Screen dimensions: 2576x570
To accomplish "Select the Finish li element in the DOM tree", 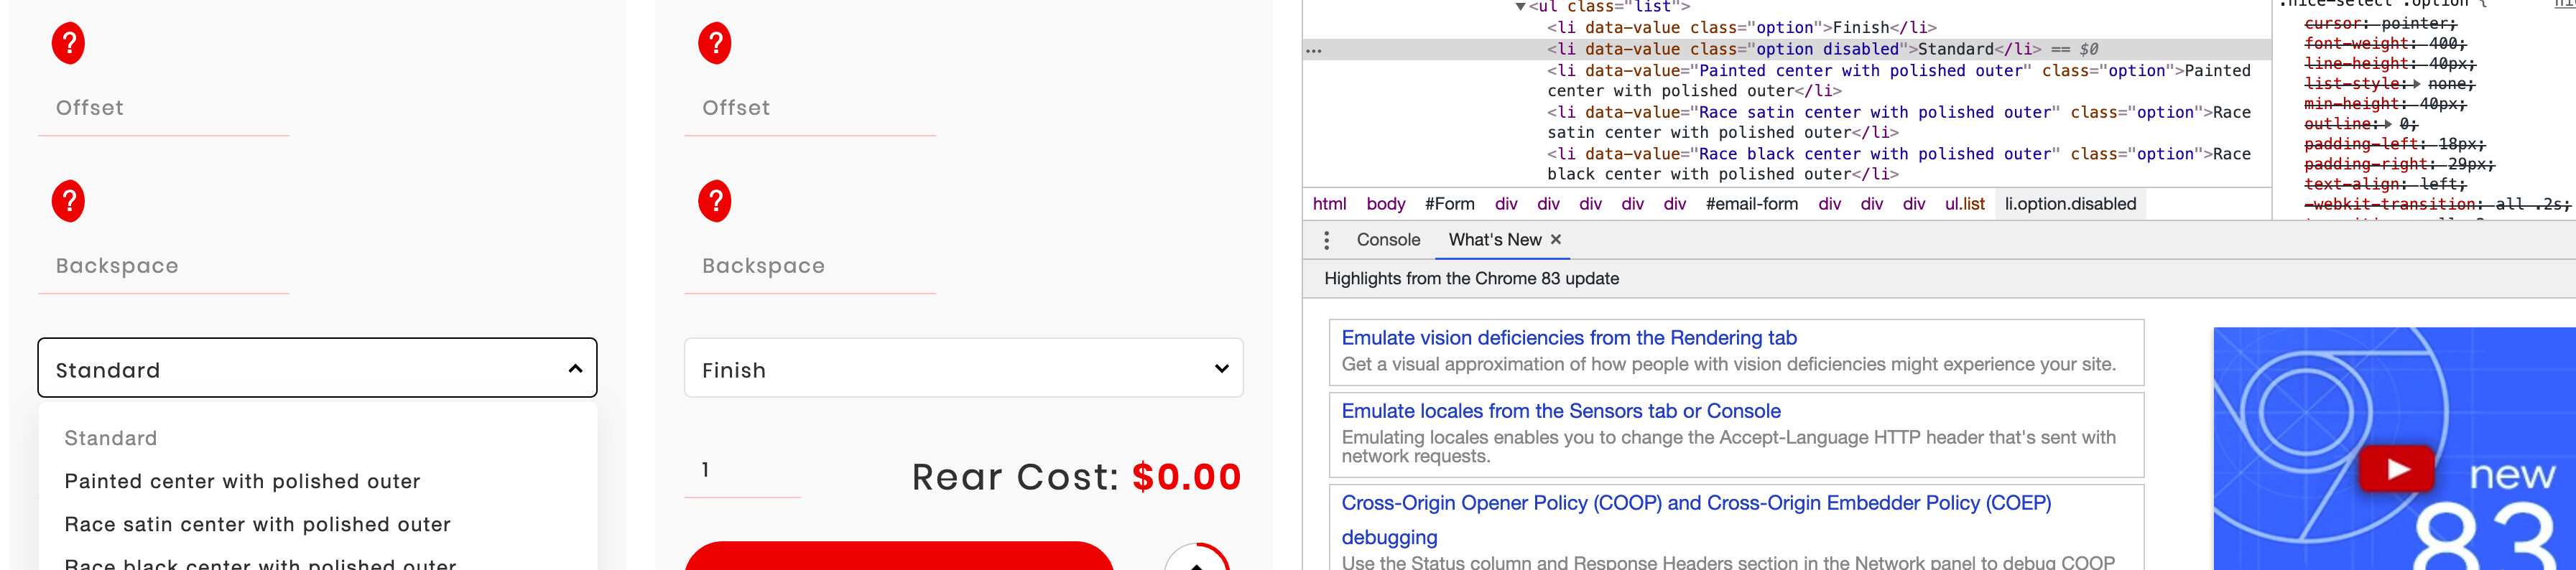I will click(1742, 28).
